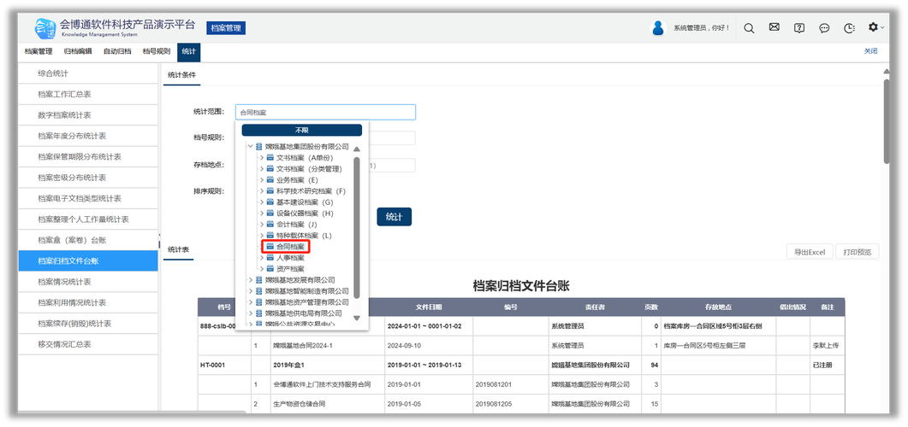The image size is (908, 427).
Task: Open 档案年度分布统计表 report
Action: pyautogui.click(x=88, y=136)
